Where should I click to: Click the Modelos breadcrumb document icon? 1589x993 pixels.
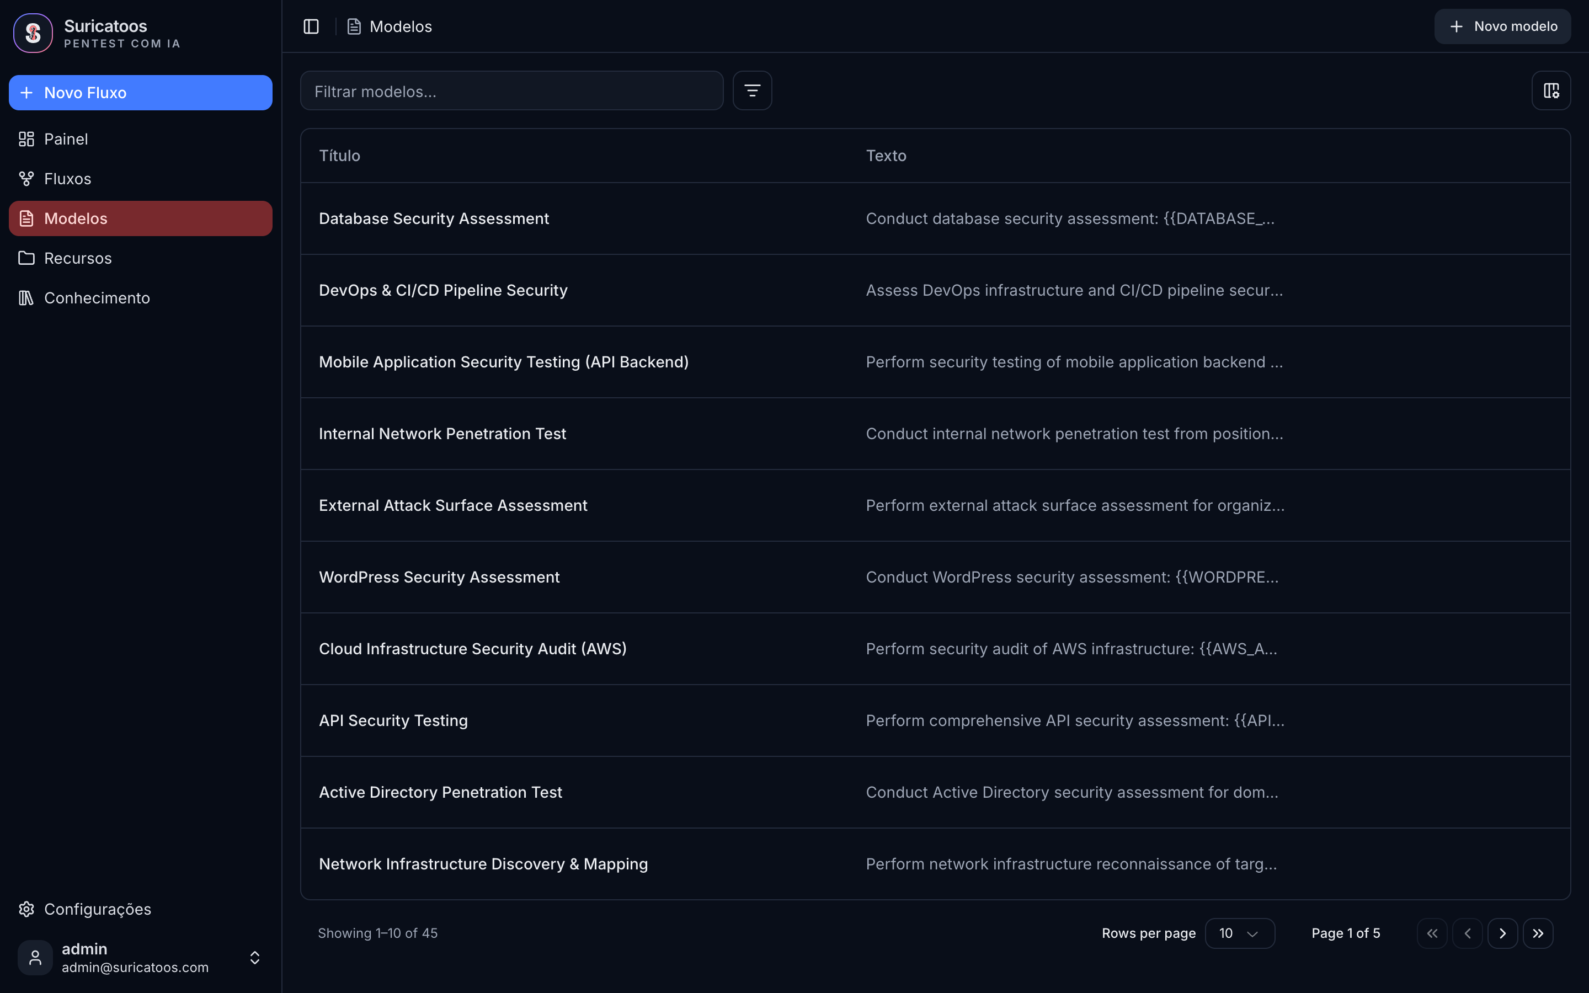(x=354, y=26)
